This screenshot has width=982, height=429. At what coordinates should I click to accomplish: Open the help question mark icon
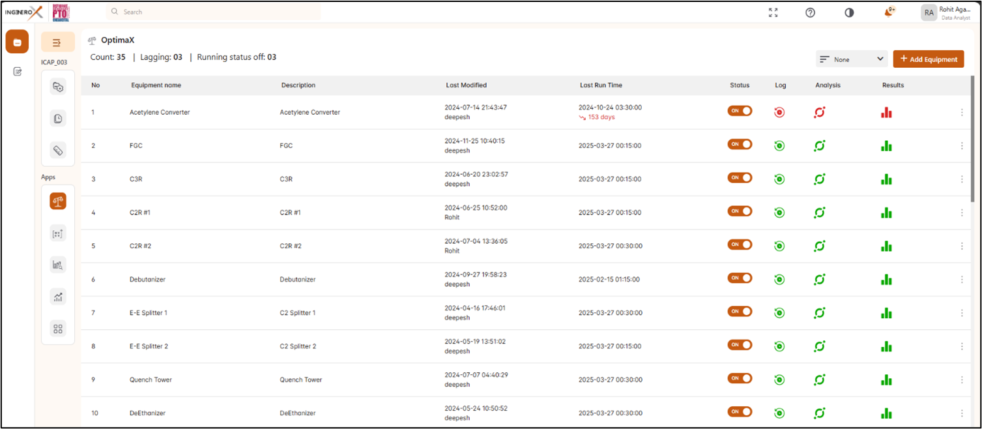810,12
